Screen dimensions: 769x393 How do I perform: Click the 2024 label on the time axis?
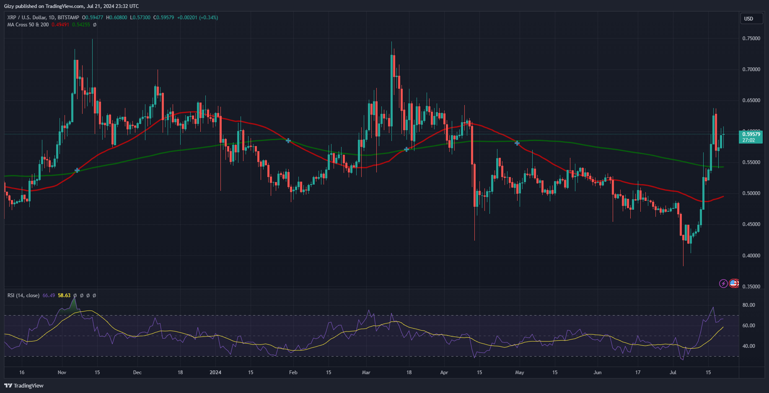(x=215, y=372)
